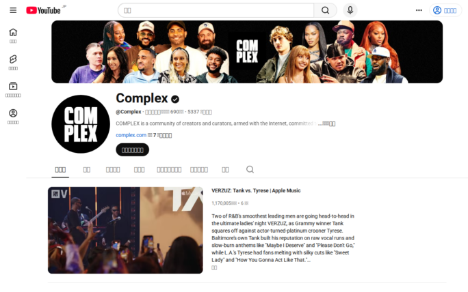Click the YouTube logo
The image size is (468, 292).
coord(44,10)
